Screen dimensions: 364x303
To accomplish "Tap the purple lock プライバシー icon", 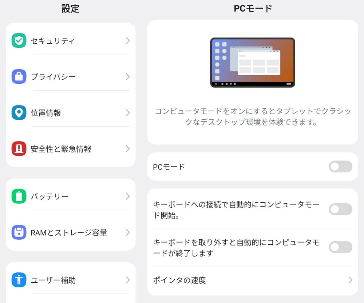I will click(x=19, y=76).
